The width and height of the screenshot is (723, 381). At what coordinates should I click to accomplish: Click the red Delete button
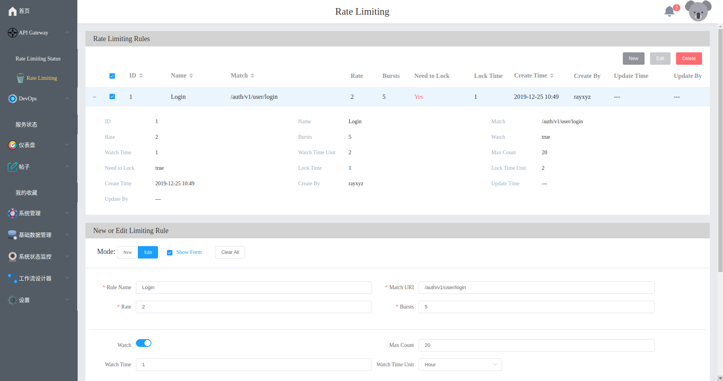689,59
